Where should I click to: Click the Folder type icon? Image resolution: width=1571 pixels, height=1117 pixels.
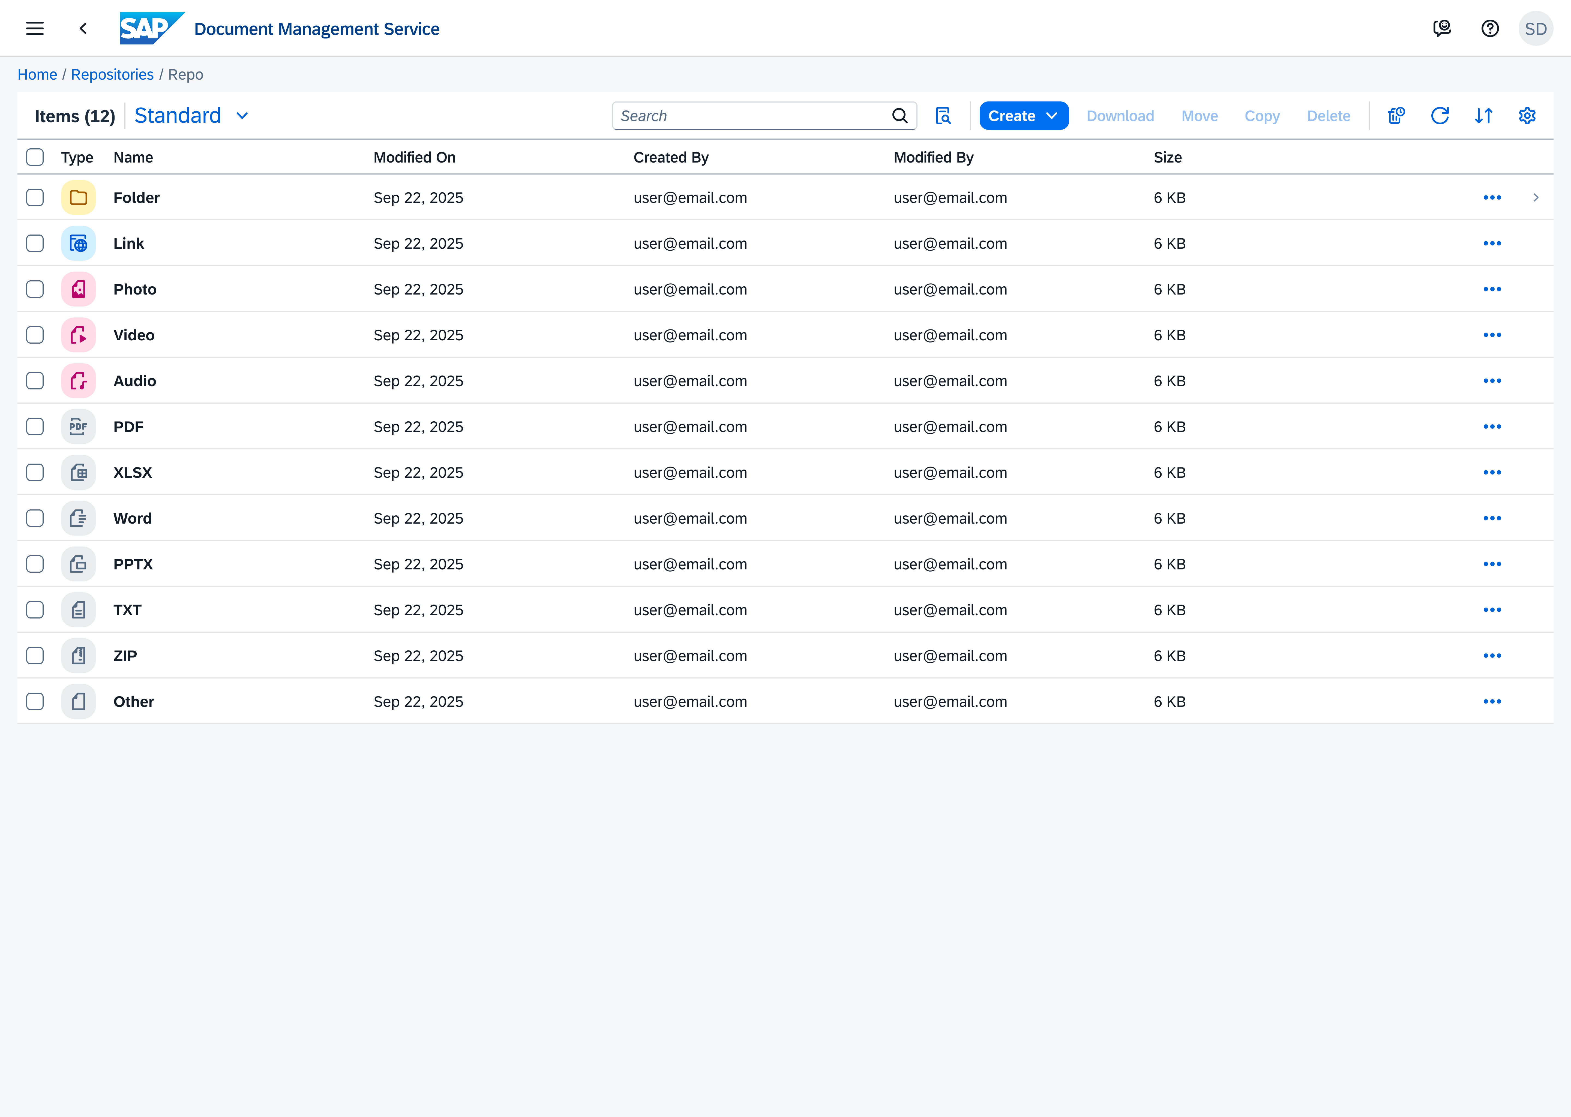pos(78,197)
